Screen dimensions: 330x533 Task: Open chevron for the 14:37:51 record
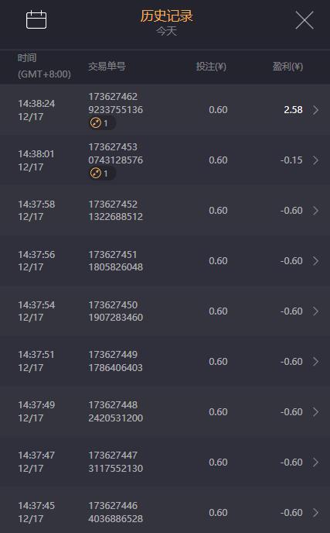tap(316, 361)
